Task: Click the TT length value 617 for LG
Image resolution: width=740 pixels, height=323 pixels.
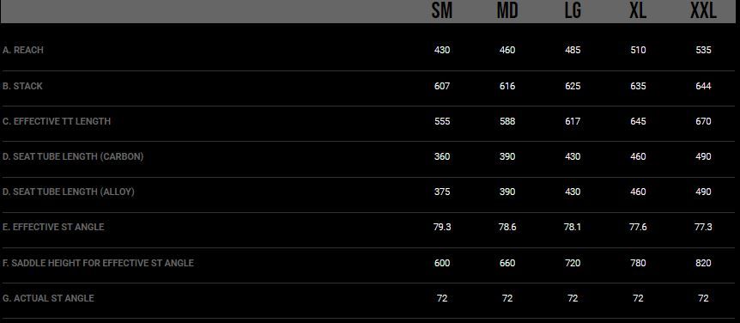Action: [573, 121]
